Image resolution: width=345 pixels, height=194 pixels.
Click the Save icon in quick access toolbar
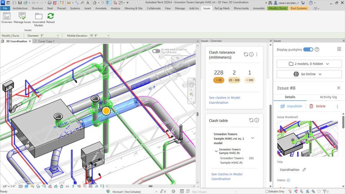point(20,3)
